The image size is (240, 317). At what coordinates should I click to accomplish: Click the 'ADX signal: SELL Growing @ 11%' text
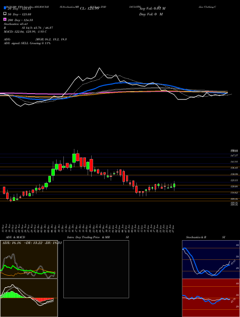click(27, 43)
